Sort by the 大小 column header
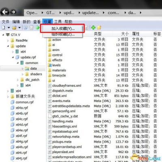Screen dimensions: 162x162 (125, 34)
